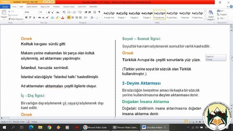Toggle Bold (K) formatting
Viewport: 233px width, 131px height.
(27, 17)
